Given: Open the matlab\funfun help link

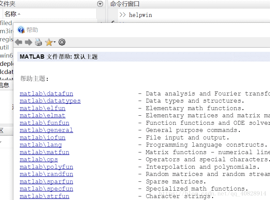Looking at the screenshot, I should coord(44,123).
